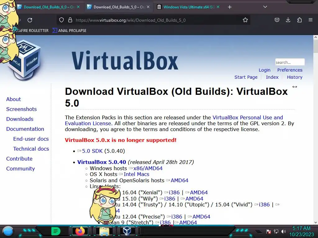Open the Start orb on the taskbar
Screen dimensions: 318x238
(x=8, y=231)
